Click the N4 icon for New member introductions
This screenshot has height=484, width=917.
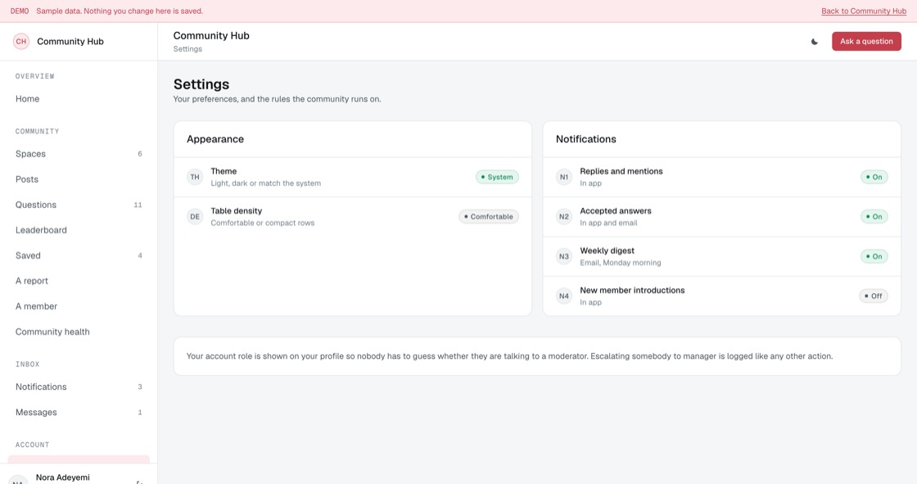[564, 296]
